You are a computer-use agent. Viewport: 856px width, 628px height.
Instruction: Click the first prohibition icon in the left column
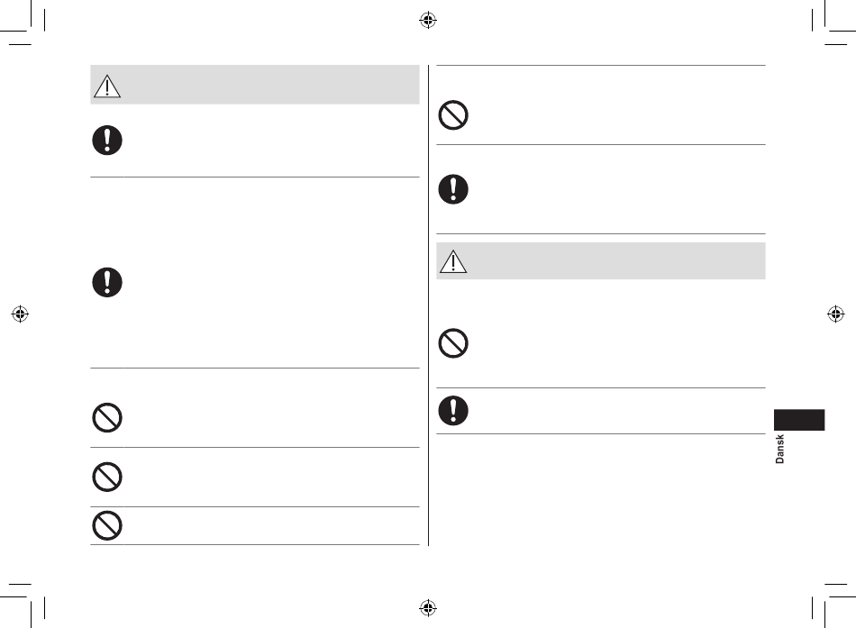click(x=107, y=418)
